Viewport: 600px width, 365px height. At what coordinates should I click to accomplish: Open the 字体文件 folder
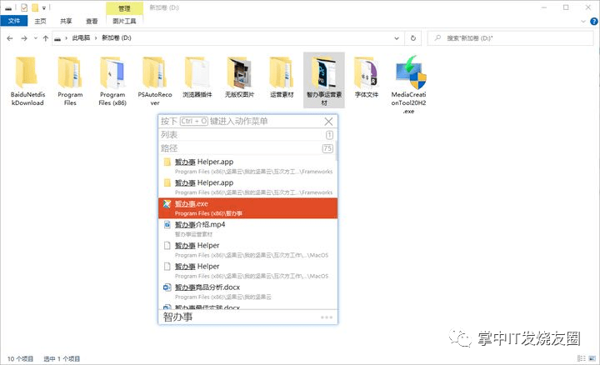366,77
